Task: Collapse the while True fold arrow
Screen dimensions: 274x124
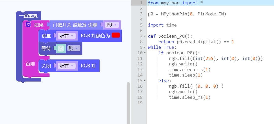Action: (145, 47)
